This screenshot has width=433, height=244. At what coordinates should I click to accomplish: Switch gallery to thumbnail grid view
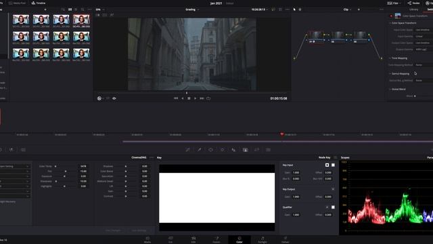[70, 9]
